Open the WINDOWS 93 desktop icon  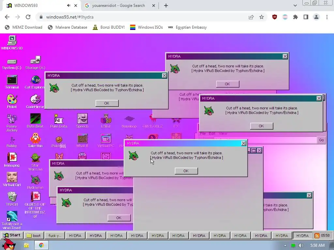(12, 43)
